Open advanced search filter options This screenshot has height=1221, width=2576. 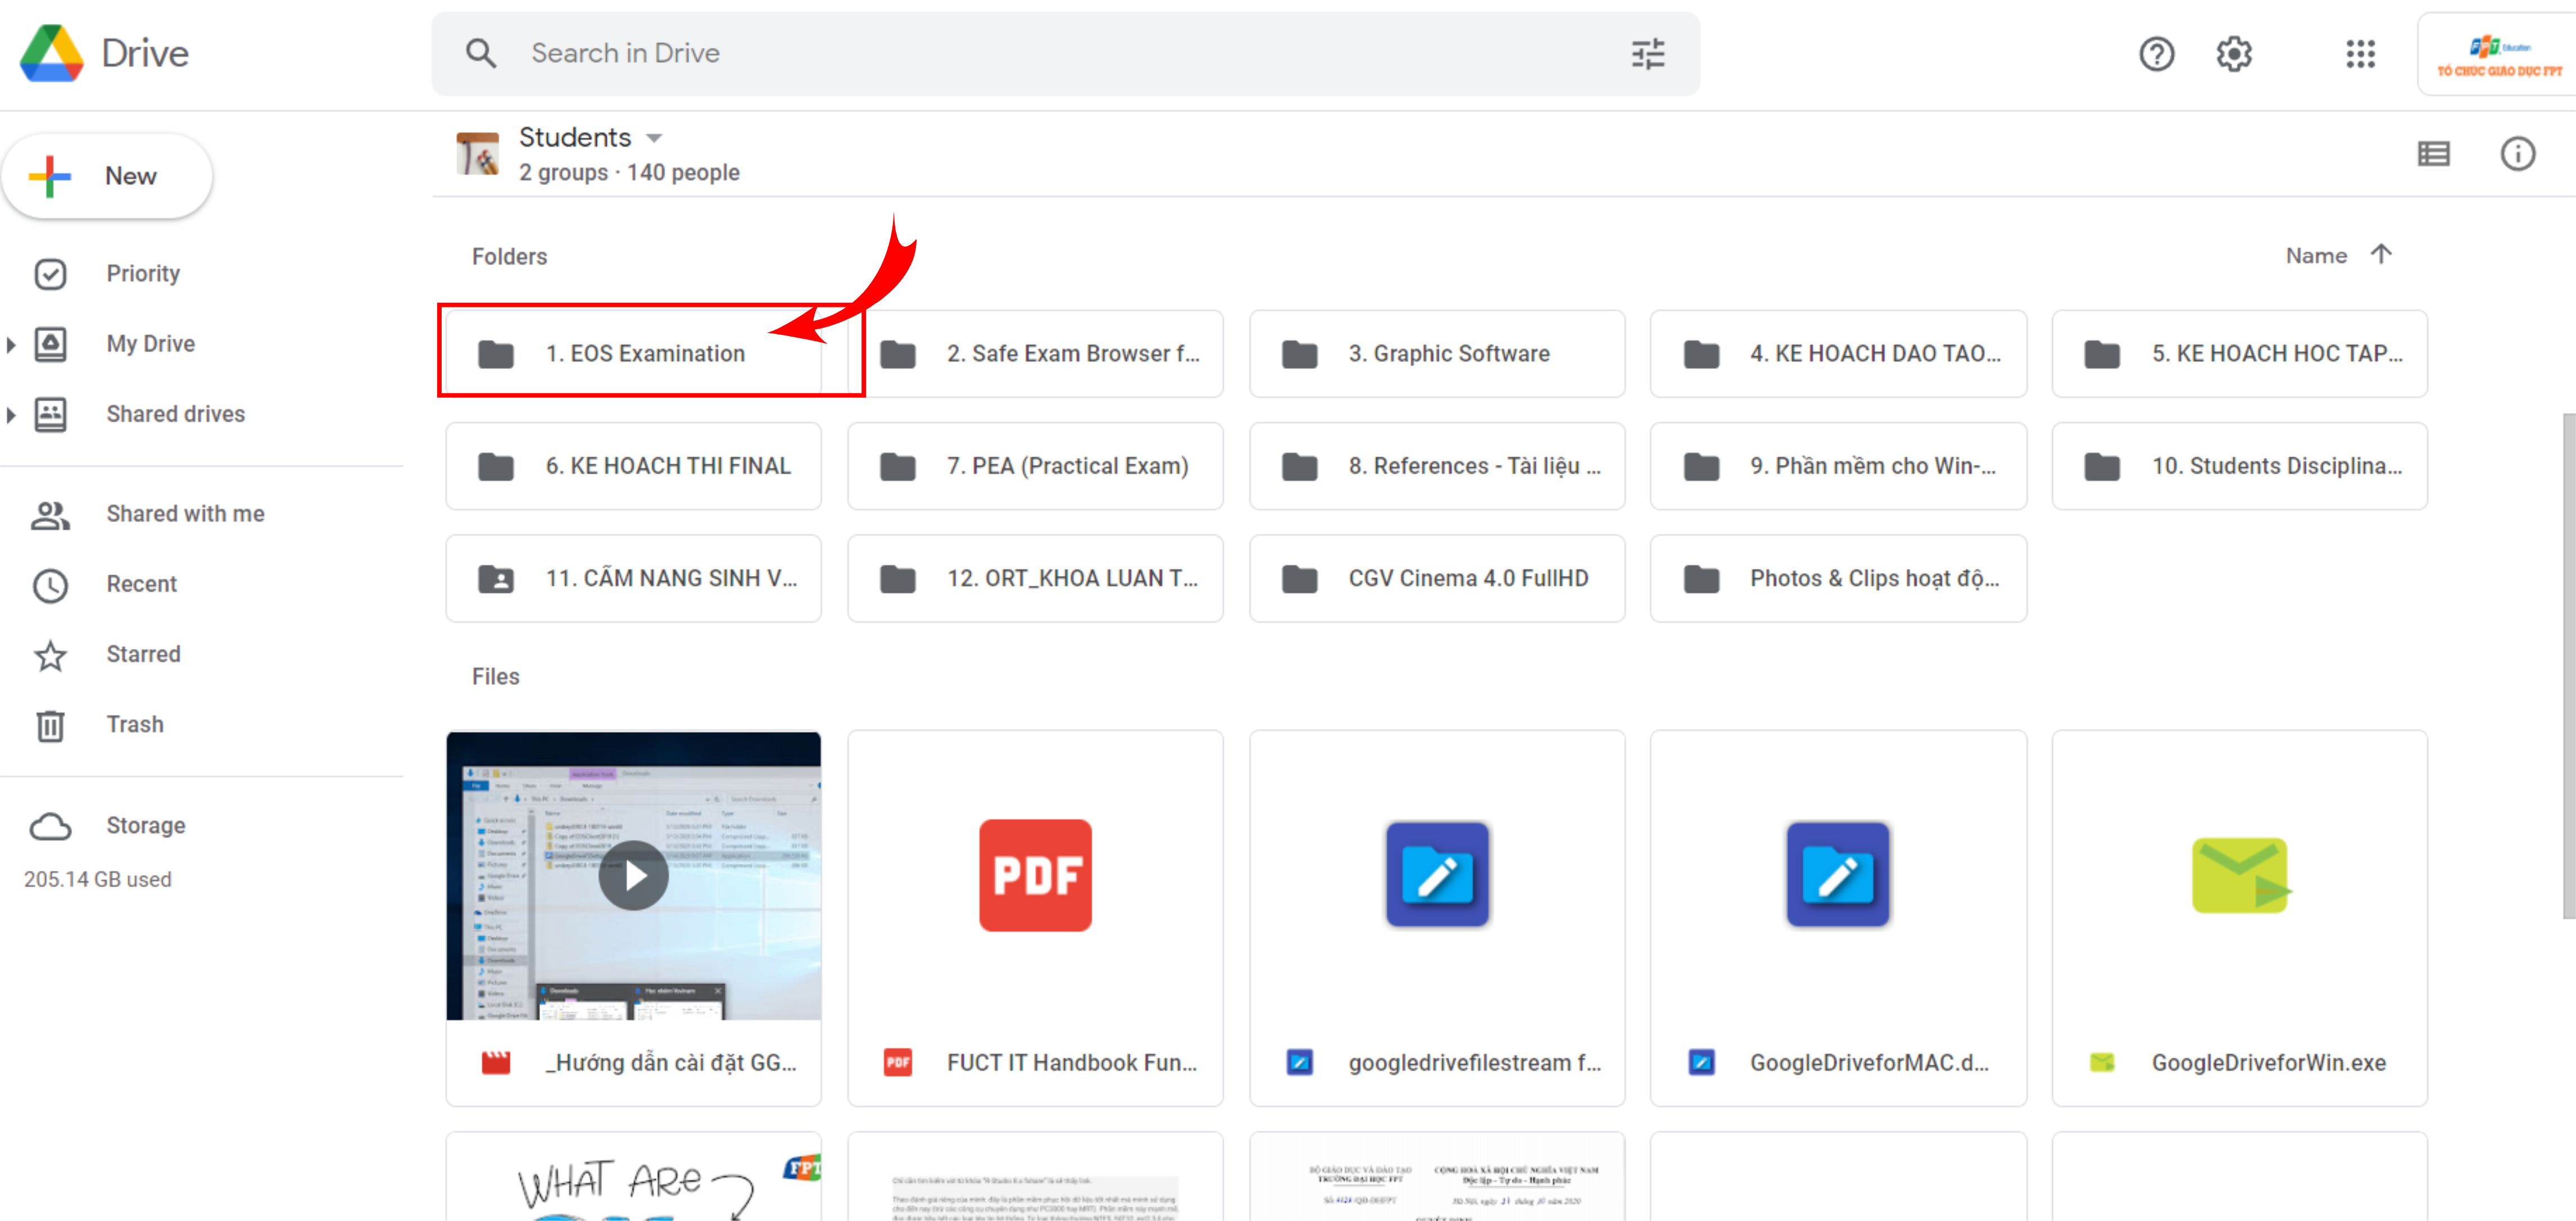[1647, 53]
